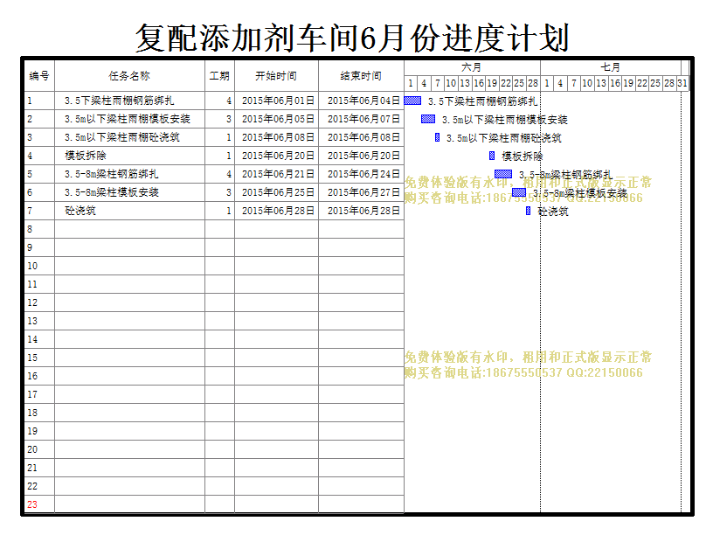
Task: Select the blue Gantt bar for 3.5-8m梁柱钢筋绑扎
Action: point(503,174)
